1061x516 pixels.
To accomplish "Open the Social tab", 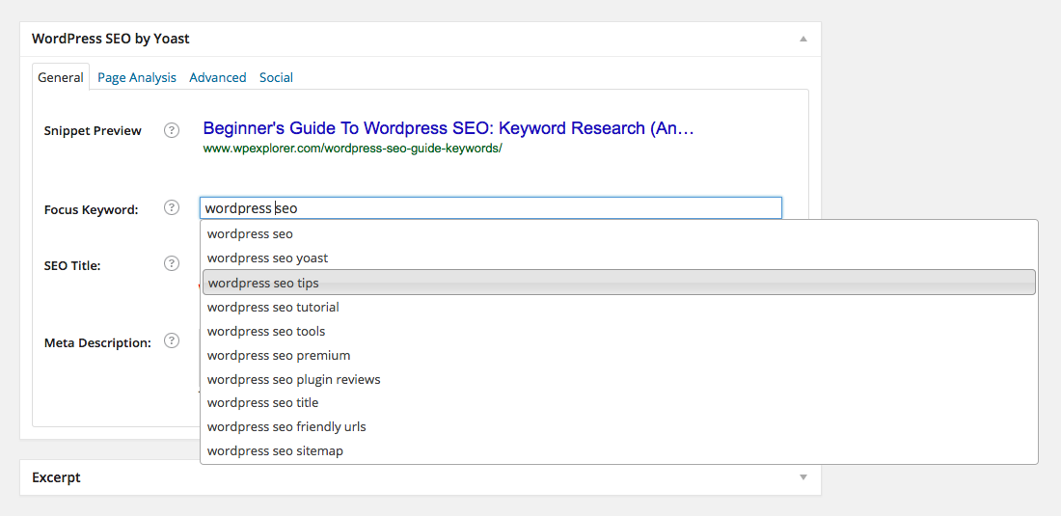I will click(x=276, y=77).
